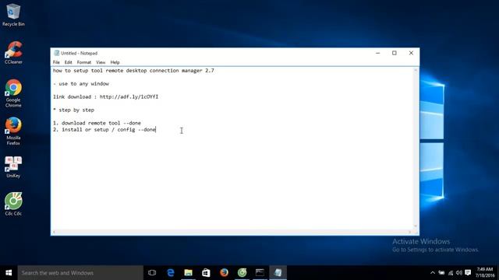Click the 'link download' URL line
This screenshot has height=280, width=499.
point(106,96)
